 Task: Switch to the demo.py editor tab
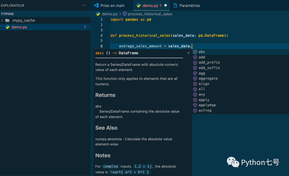tap(151, 6)
